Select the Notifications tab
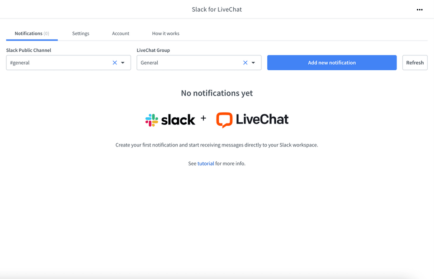The width and height of the screenshot is (434, 279). click(32, 33)
